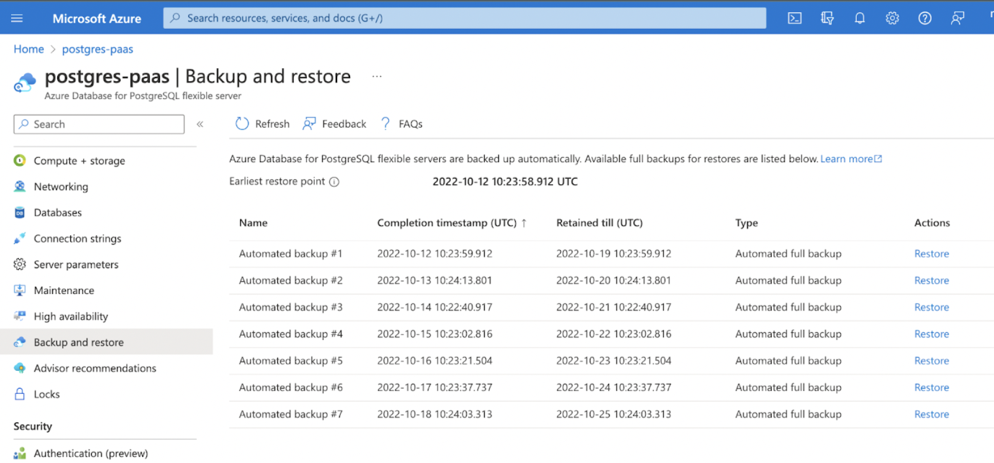This screenshot has height=463, width=994.
Task: Click the High availability icon
Action: pos(20,316)
